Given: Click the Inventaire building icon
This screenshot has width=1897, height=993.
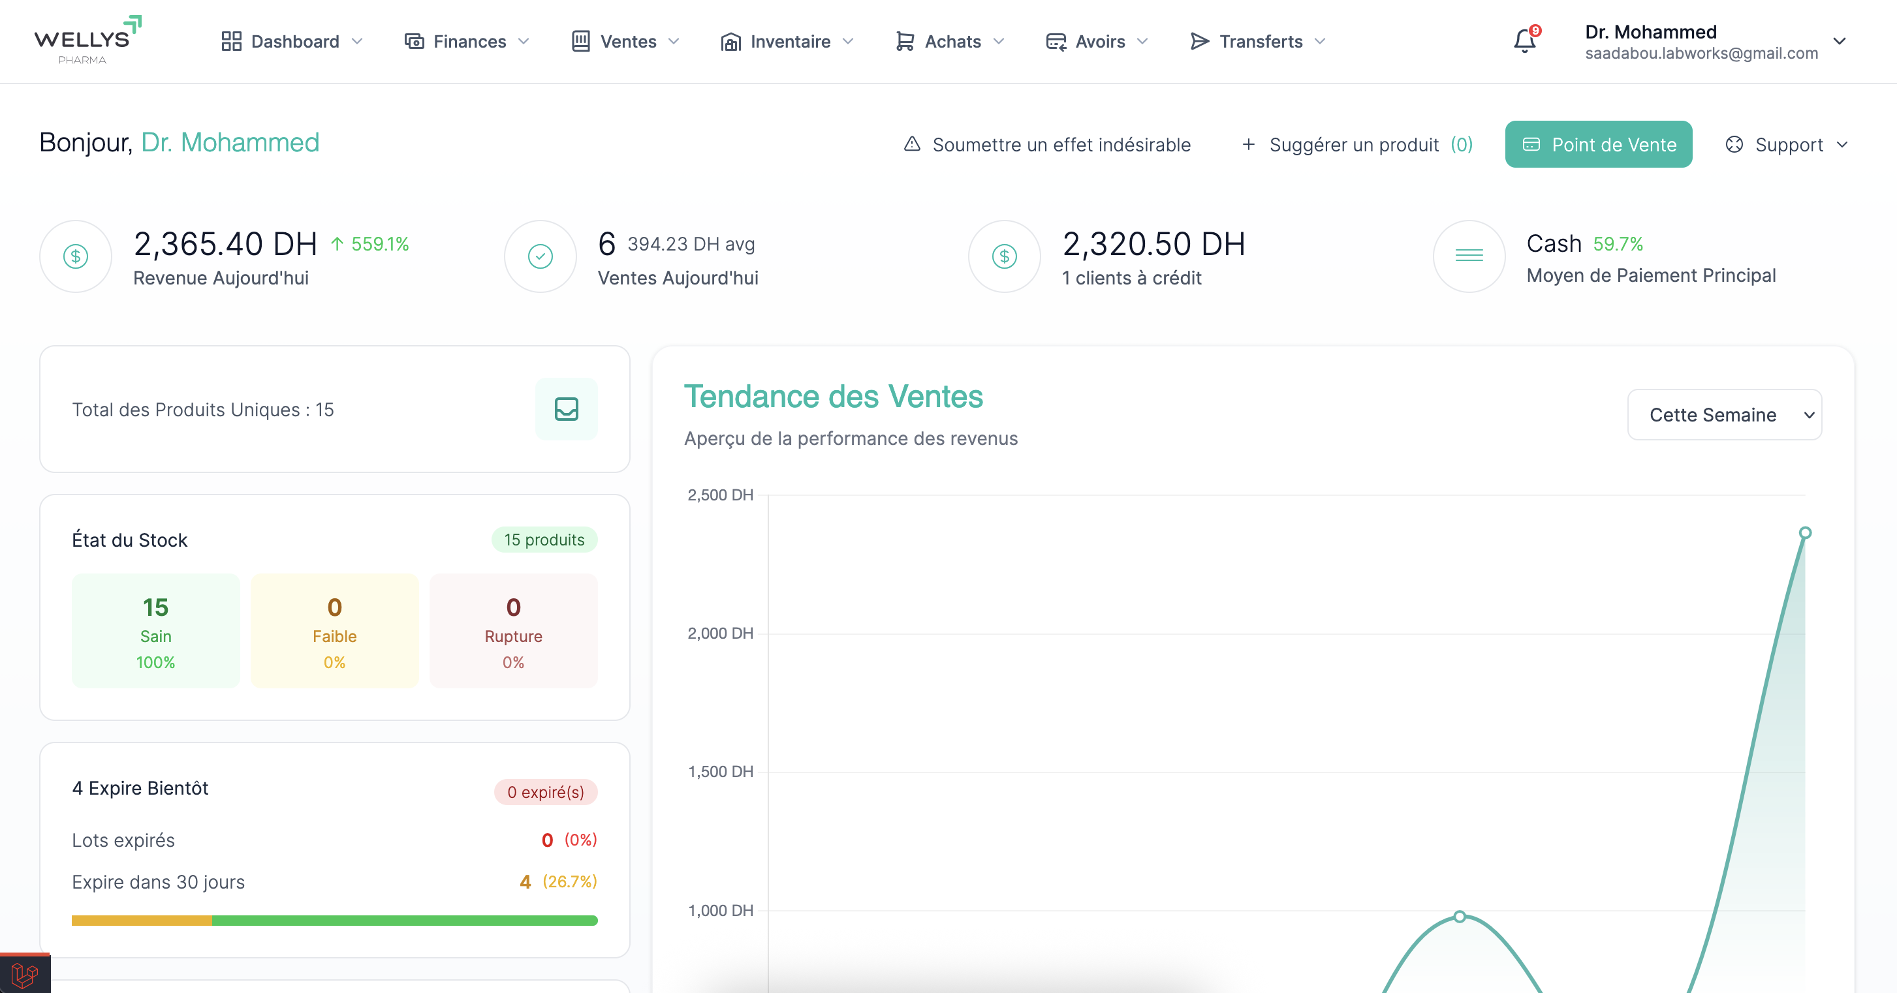Looking at the screenshot, I should tap(730, 42).
